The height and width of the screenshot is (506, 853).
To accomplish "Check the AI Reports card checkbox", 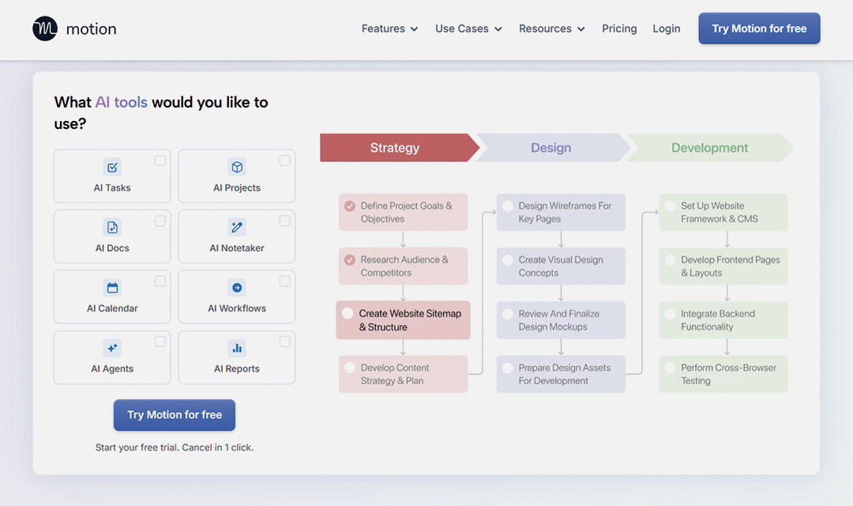I will coord(284,342).
